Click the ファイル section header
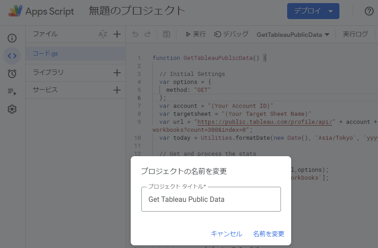This screenshot has width=378, height=248. coord(45,34)
